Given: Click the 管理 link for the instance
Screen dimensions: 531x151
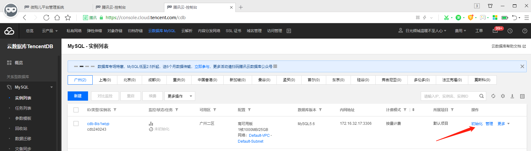Looking at the screenshot, I should click(489, 124).
